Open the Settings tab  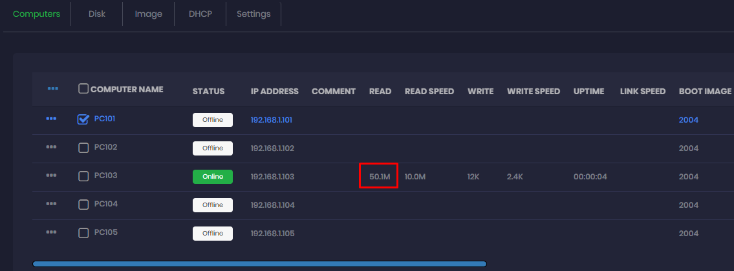tap(254, 14)
